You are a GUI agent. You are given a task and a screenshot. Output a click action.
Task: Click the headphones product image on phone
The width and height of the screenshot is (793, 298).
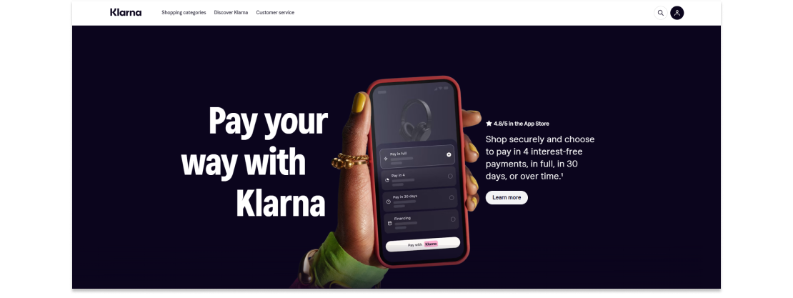click(x=416, y=119)
